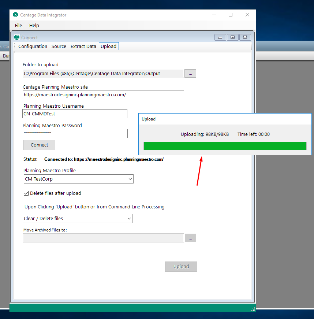Browse for the Move Archived Files folder
Image resolution: width=314 pixels, height=319 pixels.
click(x=190, y=238)
